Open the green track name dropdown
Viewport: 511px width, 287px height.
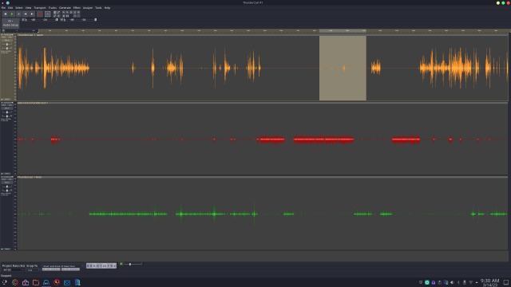tap(8, 177)
